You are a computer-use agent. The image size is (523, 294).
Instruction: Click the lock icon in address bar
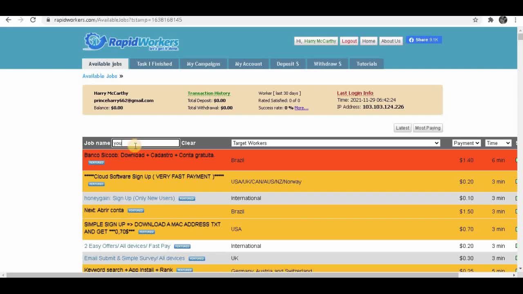point(48,20)
